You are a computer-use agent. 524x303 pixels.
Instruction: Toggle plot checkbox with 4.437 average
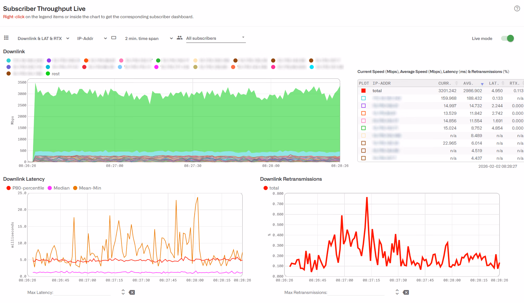tap(363, 158)
